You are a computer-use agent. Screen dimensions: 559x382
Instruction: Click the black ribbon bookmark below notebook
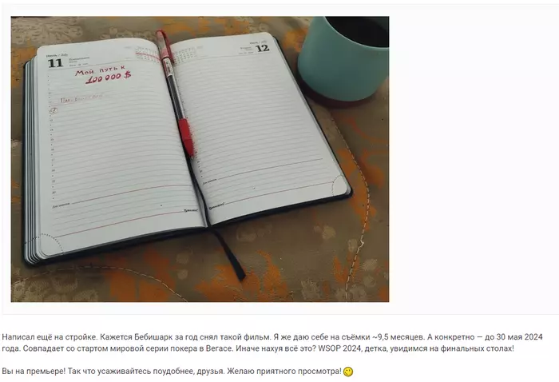(x=230, y=254)
